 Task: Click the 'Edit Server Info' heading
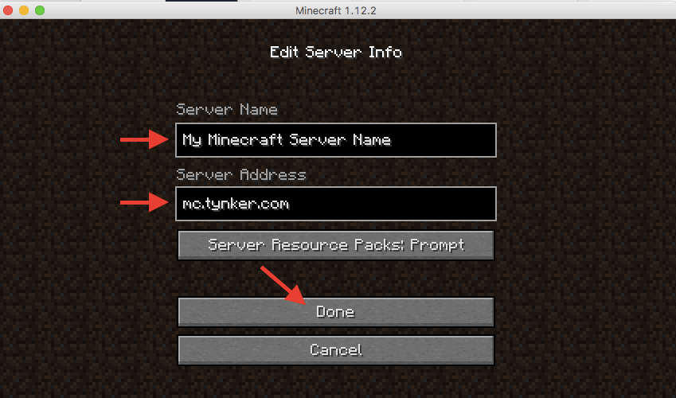(x=336, y=53)
